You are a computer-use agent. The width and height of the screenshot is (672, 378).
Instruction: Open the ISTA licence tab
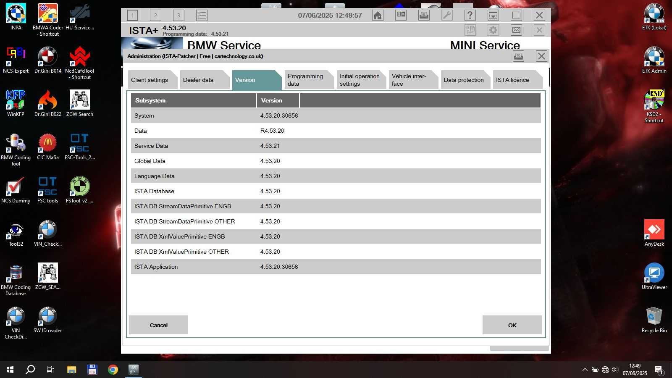[517, 80]
